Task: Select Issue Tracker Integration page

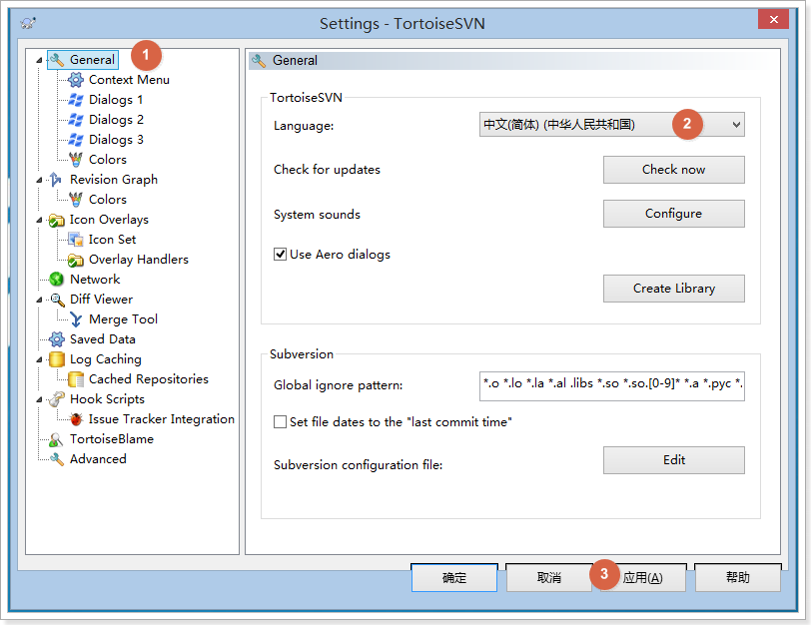Action: [x=162, y=418]
